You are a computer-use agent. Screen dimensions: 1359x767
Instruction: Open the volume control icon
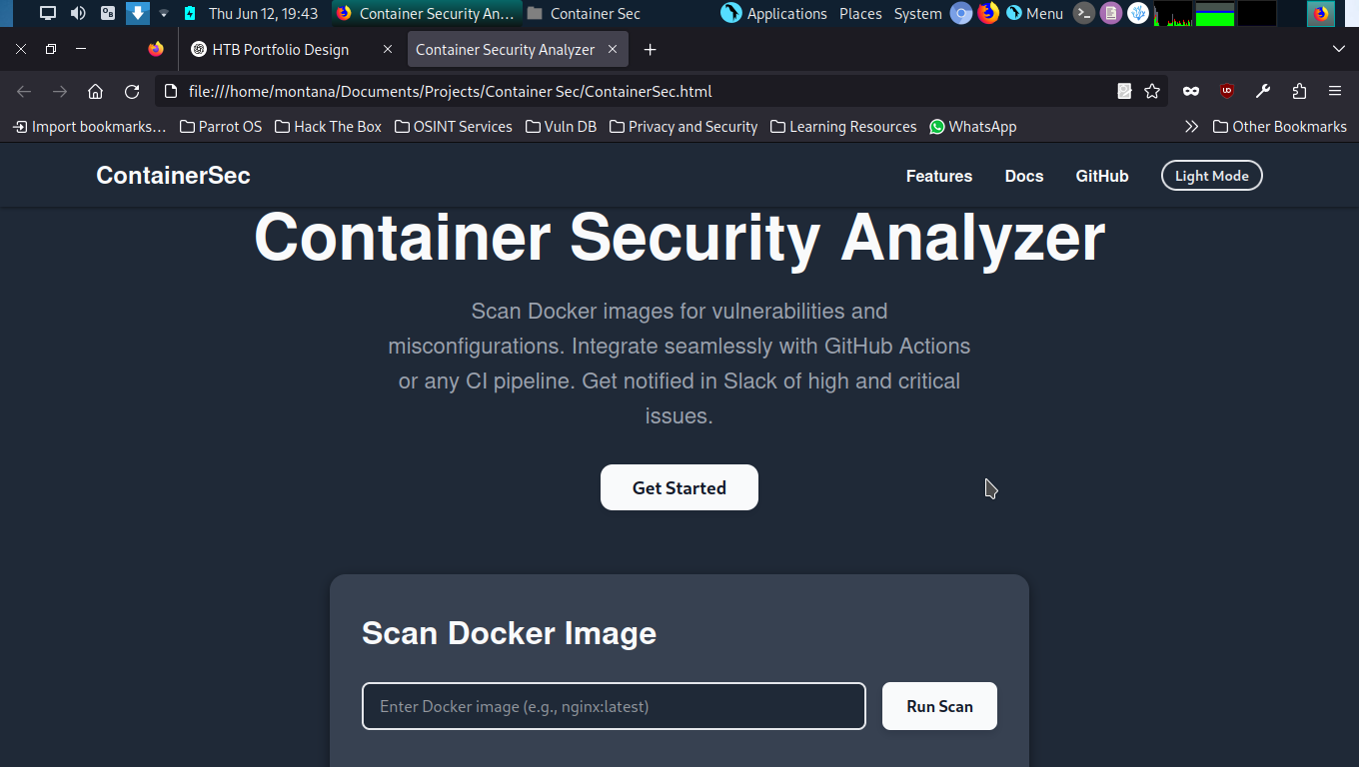coord(78,13)
